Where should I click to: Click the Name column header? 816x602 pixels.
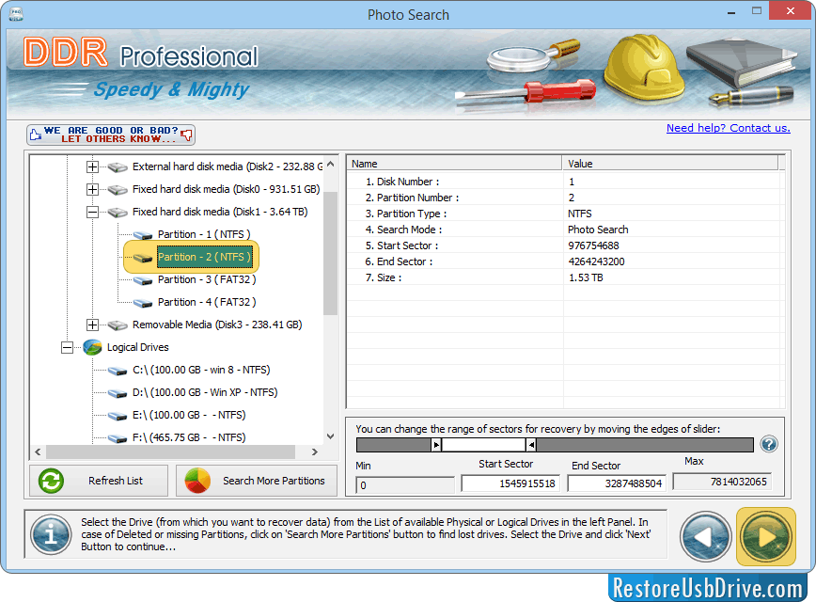pos(454,164)
